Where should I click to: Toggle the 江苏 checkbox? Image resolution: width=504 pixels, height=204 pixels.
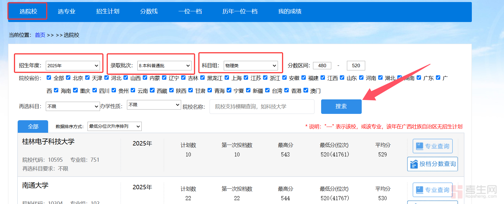click(246, 77)
